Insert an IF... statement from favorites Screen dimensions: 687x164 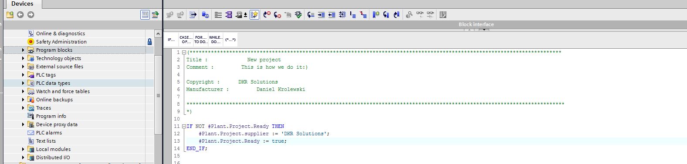pos(172,40)
